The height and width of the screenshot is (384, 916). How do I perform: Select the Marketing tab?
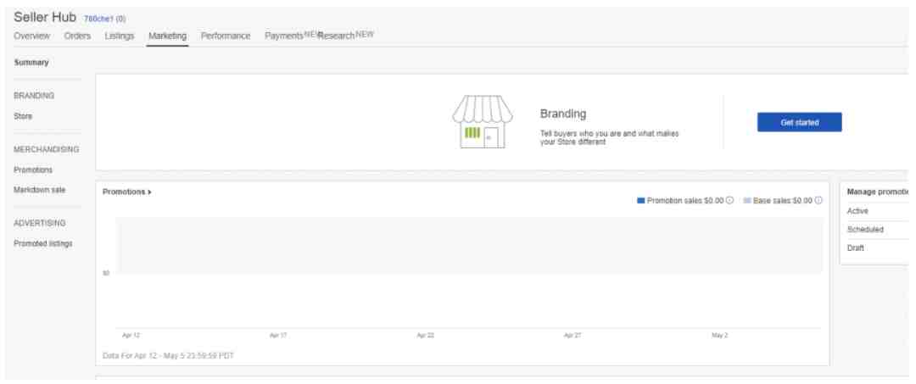click(168, 36)
